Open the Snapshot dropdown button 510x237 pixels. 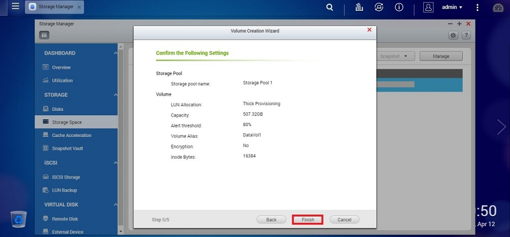pos(395,56)
